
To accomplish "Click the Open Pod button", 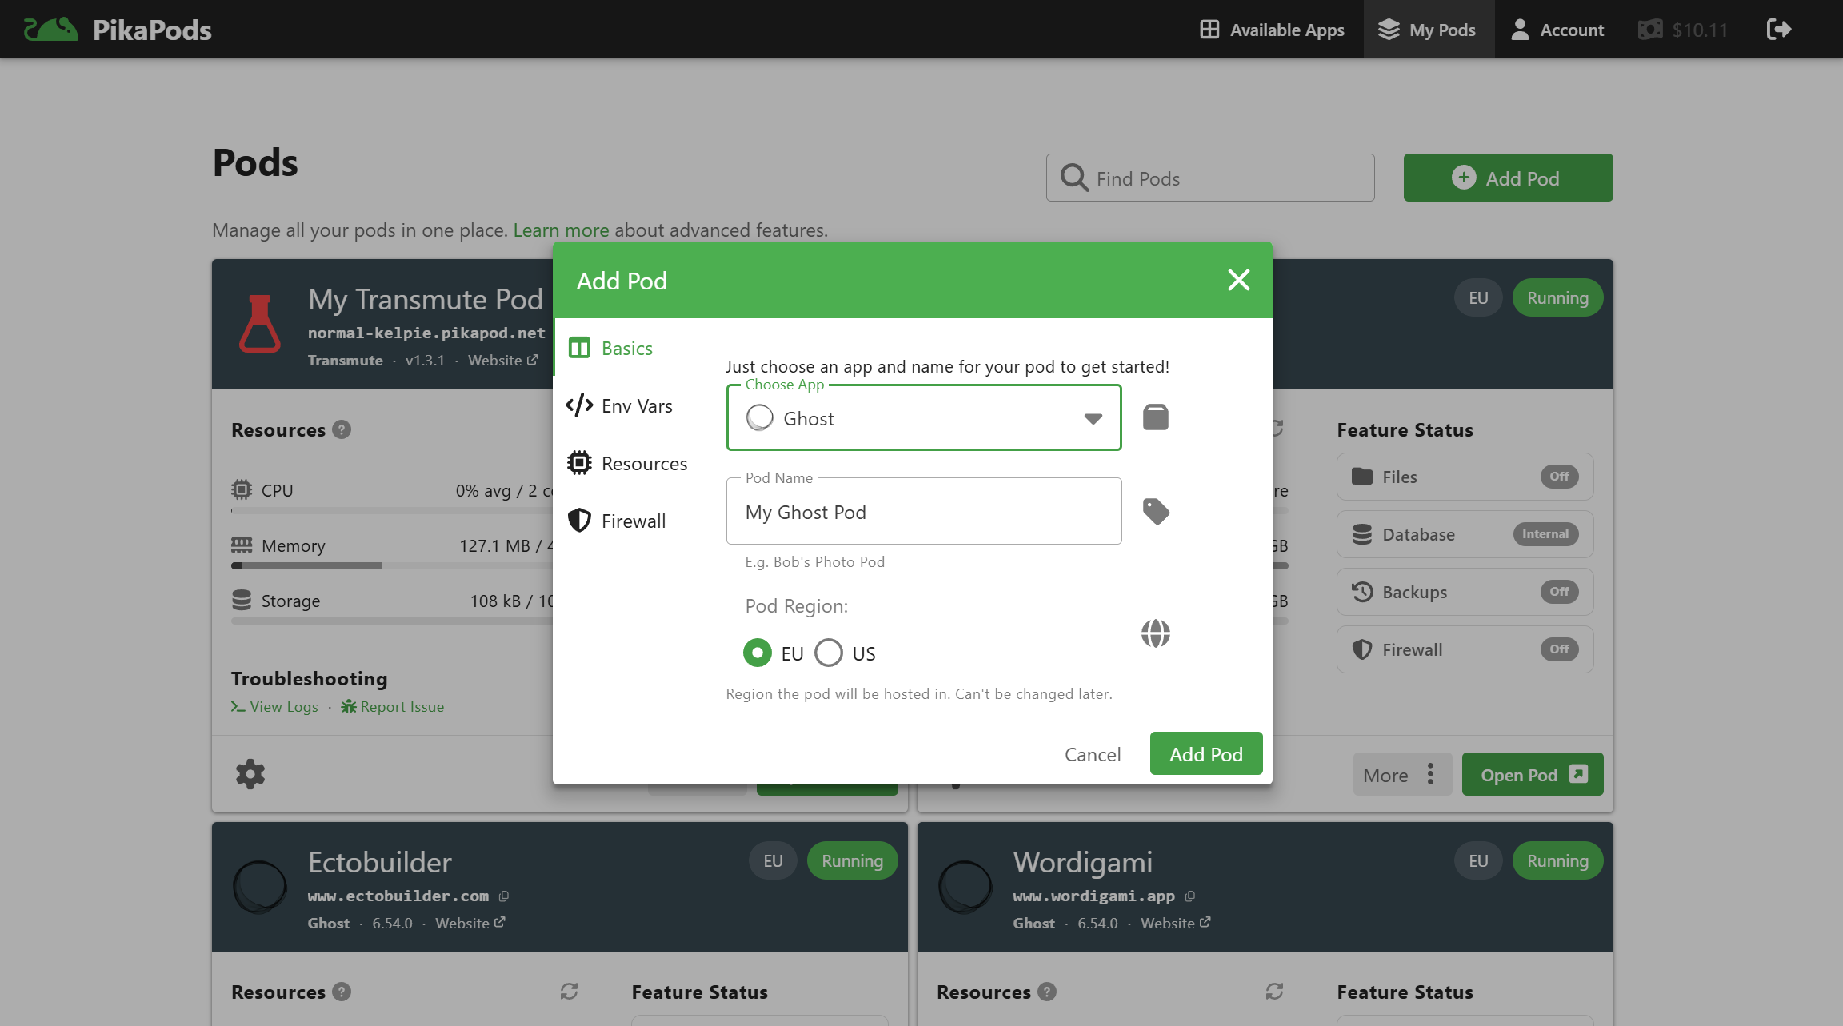I will point(1533,774).
